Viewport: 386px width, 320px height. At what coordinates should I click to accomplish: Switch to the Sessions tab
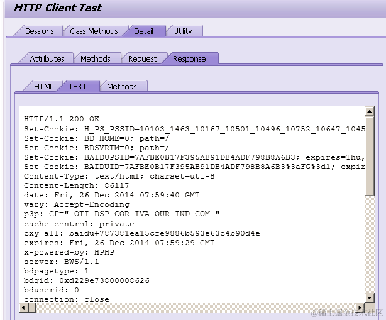point(40,31)
